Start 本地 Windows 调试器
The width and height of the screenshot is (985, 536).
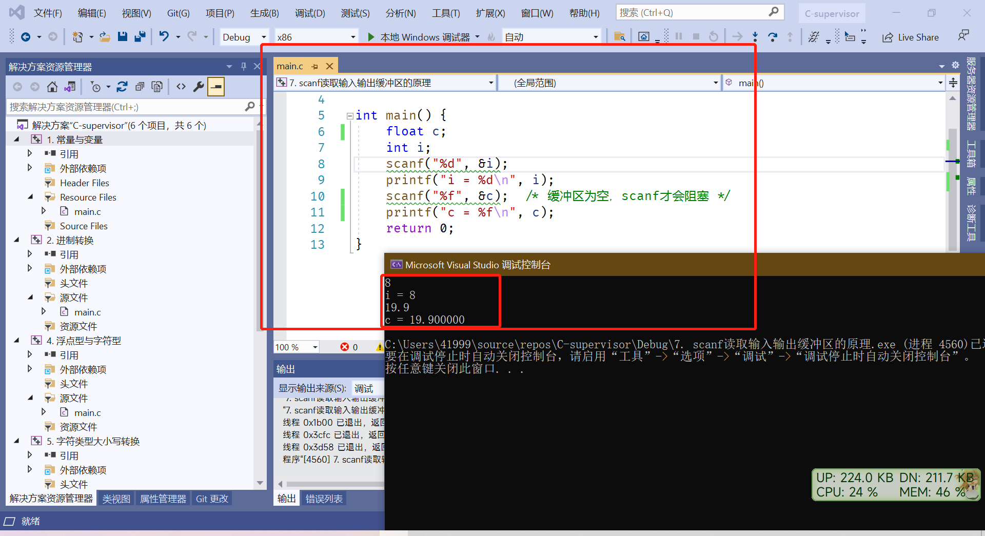coord(419,37)
